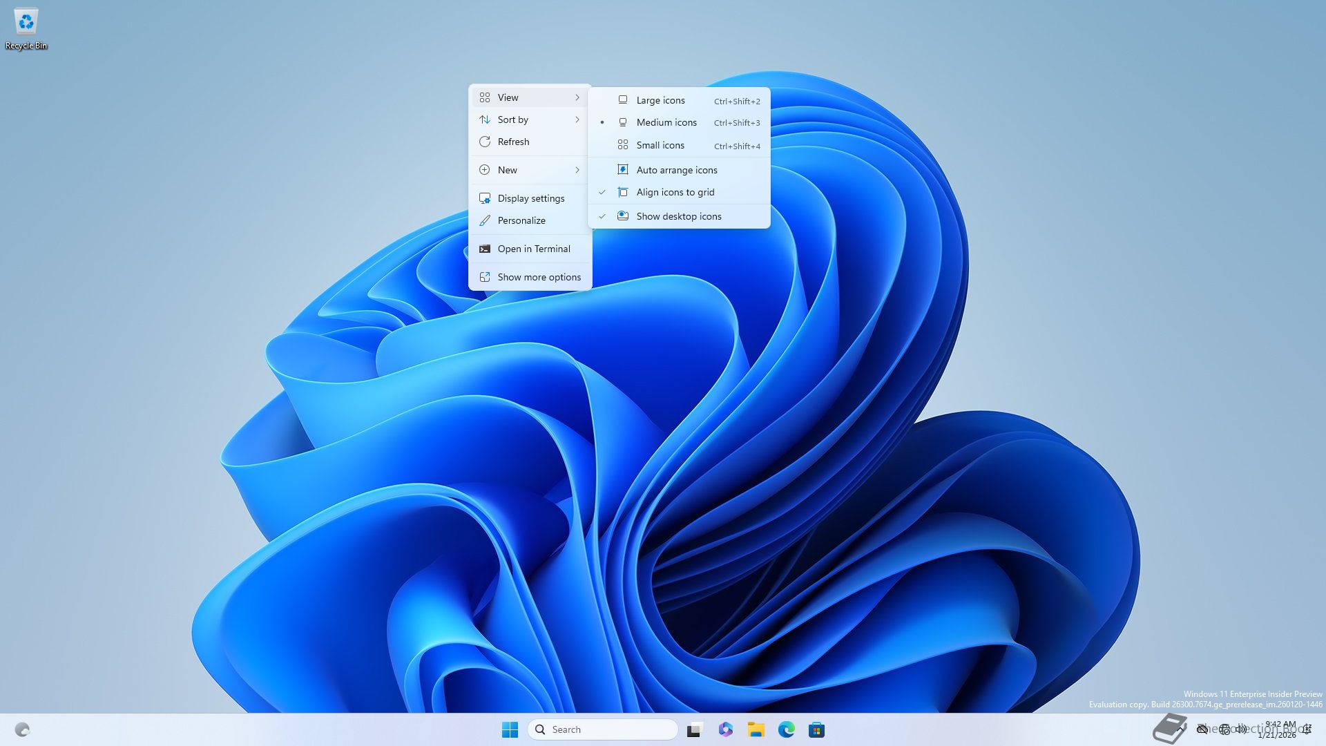Image resolution: width=1326 pixels, height=746 pixels.
Task: Uncheck Show desktop icons
Action: 678,216
